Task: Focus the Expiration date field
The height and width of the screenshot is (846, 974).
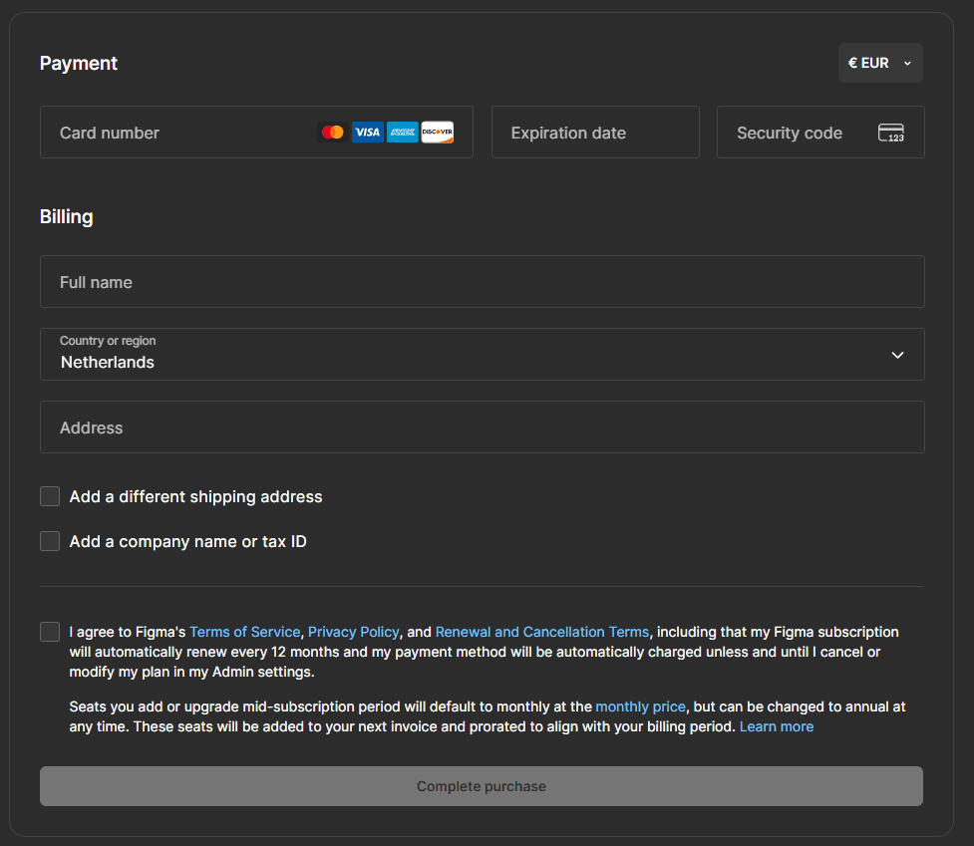Action: (595, 133)
